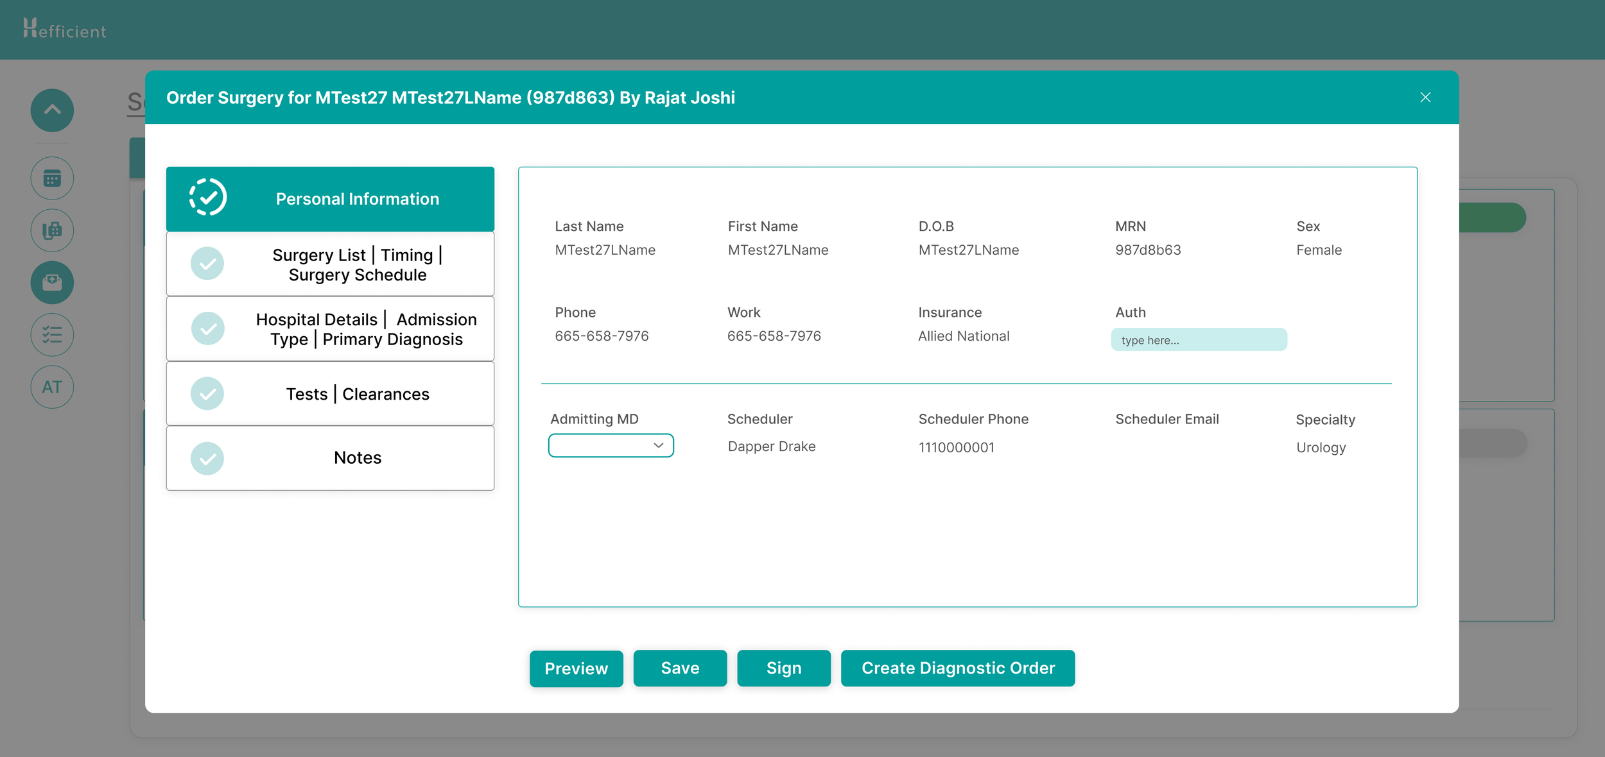Open the Notes section tab
Screen dimensions: 1605x757
tap(357, 458)
